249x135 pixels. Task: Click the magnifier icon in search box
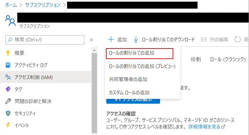tap(10, 40)
